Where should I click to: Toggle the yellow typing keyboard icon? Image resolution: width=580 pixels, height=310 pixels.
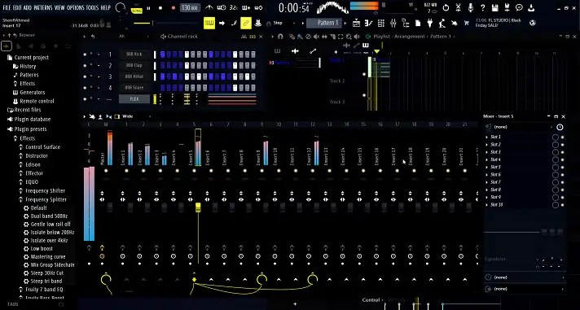pos(209,24)
